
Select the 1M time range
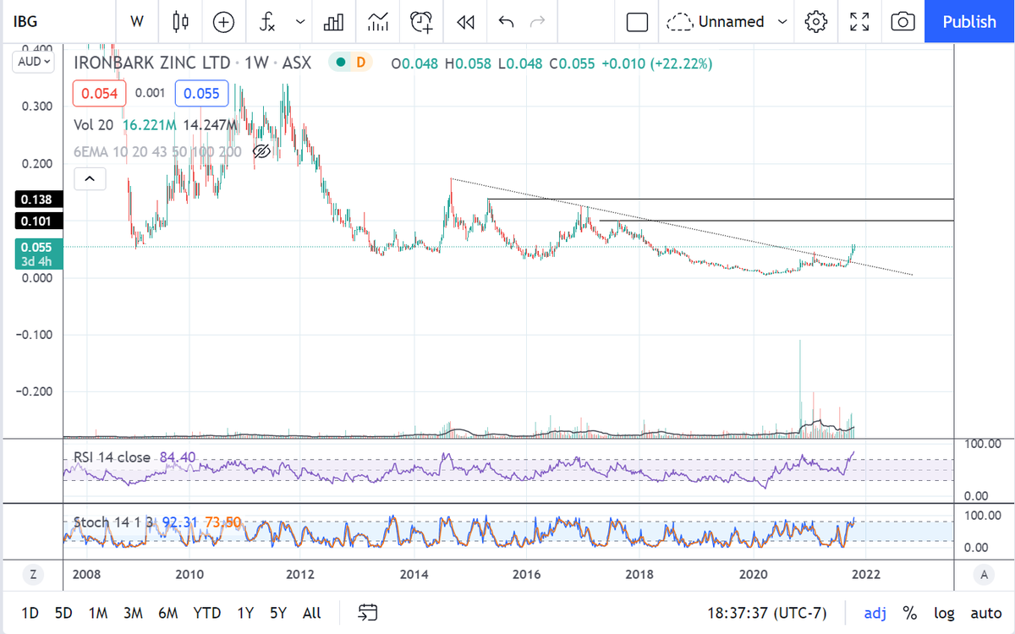click(98, 613)
